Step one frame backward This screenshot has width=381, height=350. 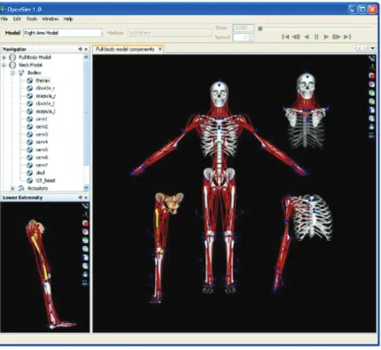296,36
